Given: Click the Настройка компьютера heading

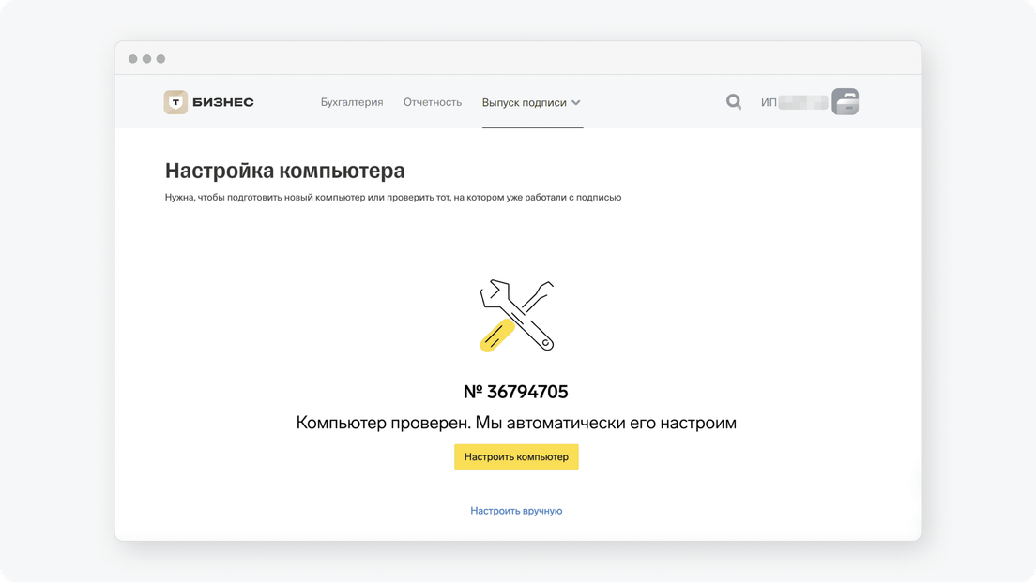Looking at the screenshot, I should click(285, 171).
